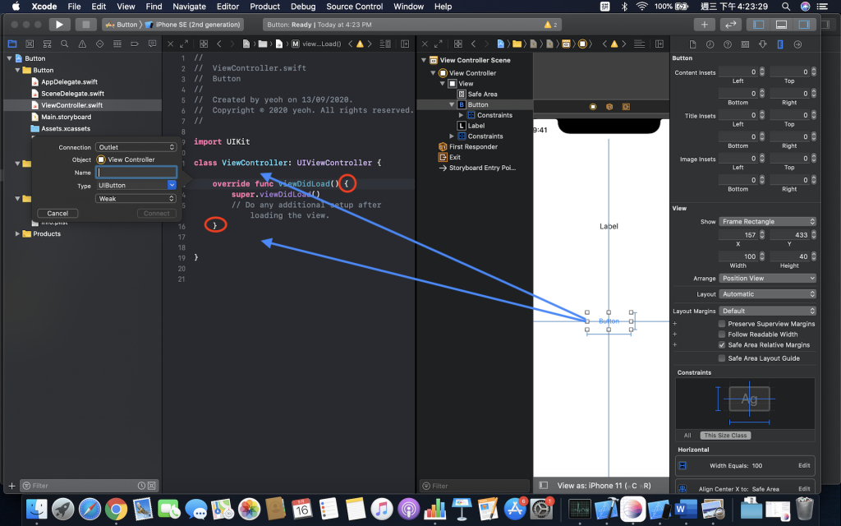Click the Connect button in popup
Screen dimensions: 841x526
[x=157, y=213]
